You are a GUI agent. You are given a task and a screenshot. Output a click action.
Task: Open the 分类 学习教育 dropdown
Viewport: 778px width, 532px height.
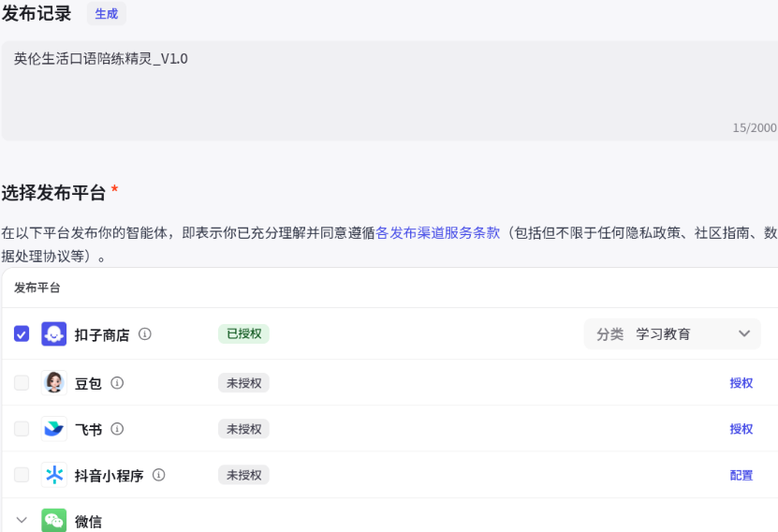pos(672,334)
